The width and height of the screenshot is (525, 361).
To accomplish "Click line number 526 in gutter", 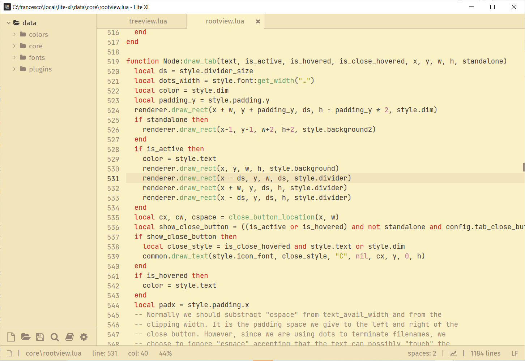I will (113, 130).
